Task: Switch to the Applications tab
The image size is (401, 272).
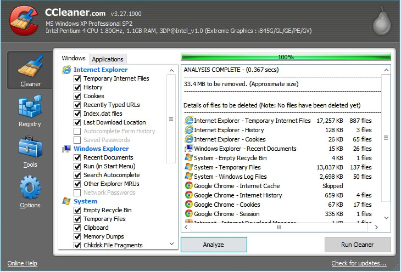Action: point(108,59)
